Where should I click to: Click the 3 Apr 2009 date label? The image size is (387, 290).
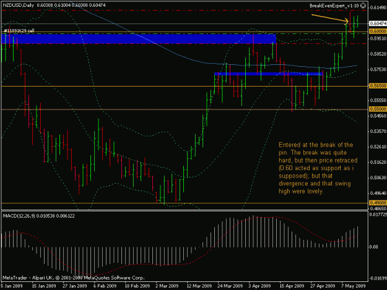(259, 286)
